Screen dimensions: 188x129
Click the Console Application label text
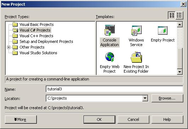(x=110, y=43)
